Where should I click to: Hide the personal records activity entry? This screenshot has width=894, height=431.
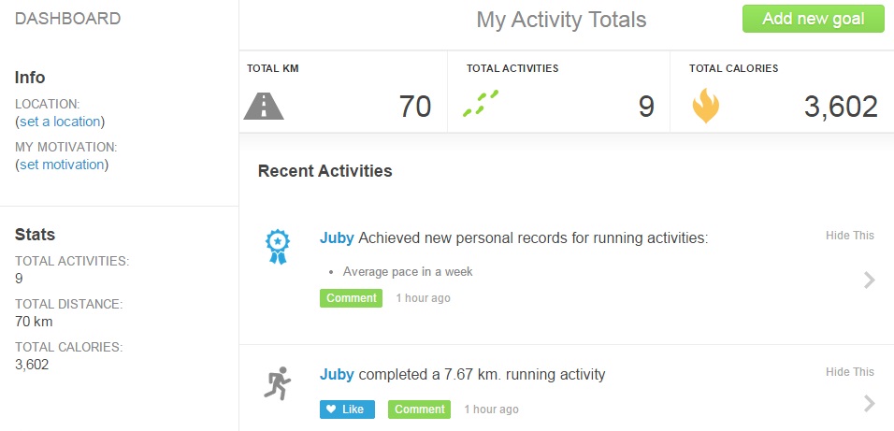849,236
